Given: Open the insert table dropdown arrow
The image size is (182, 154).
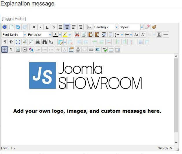Looking at the screenshot, I should (65, 42).
